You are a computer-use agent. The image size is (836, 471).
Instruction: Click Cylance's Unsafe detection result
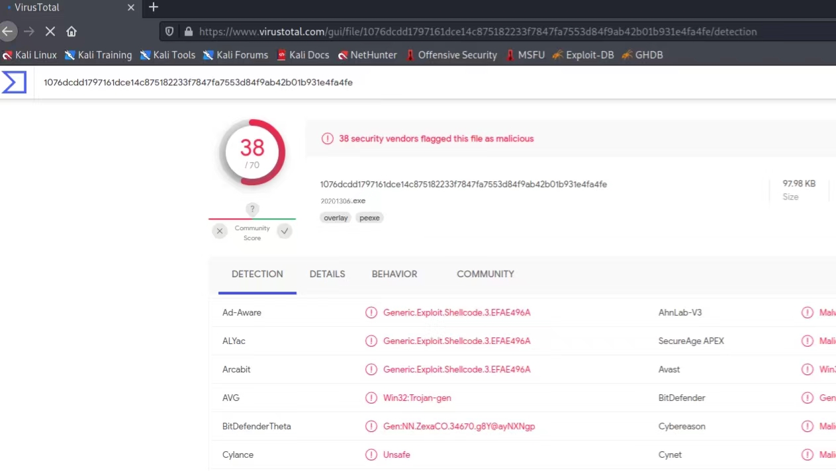click(396, 454)
